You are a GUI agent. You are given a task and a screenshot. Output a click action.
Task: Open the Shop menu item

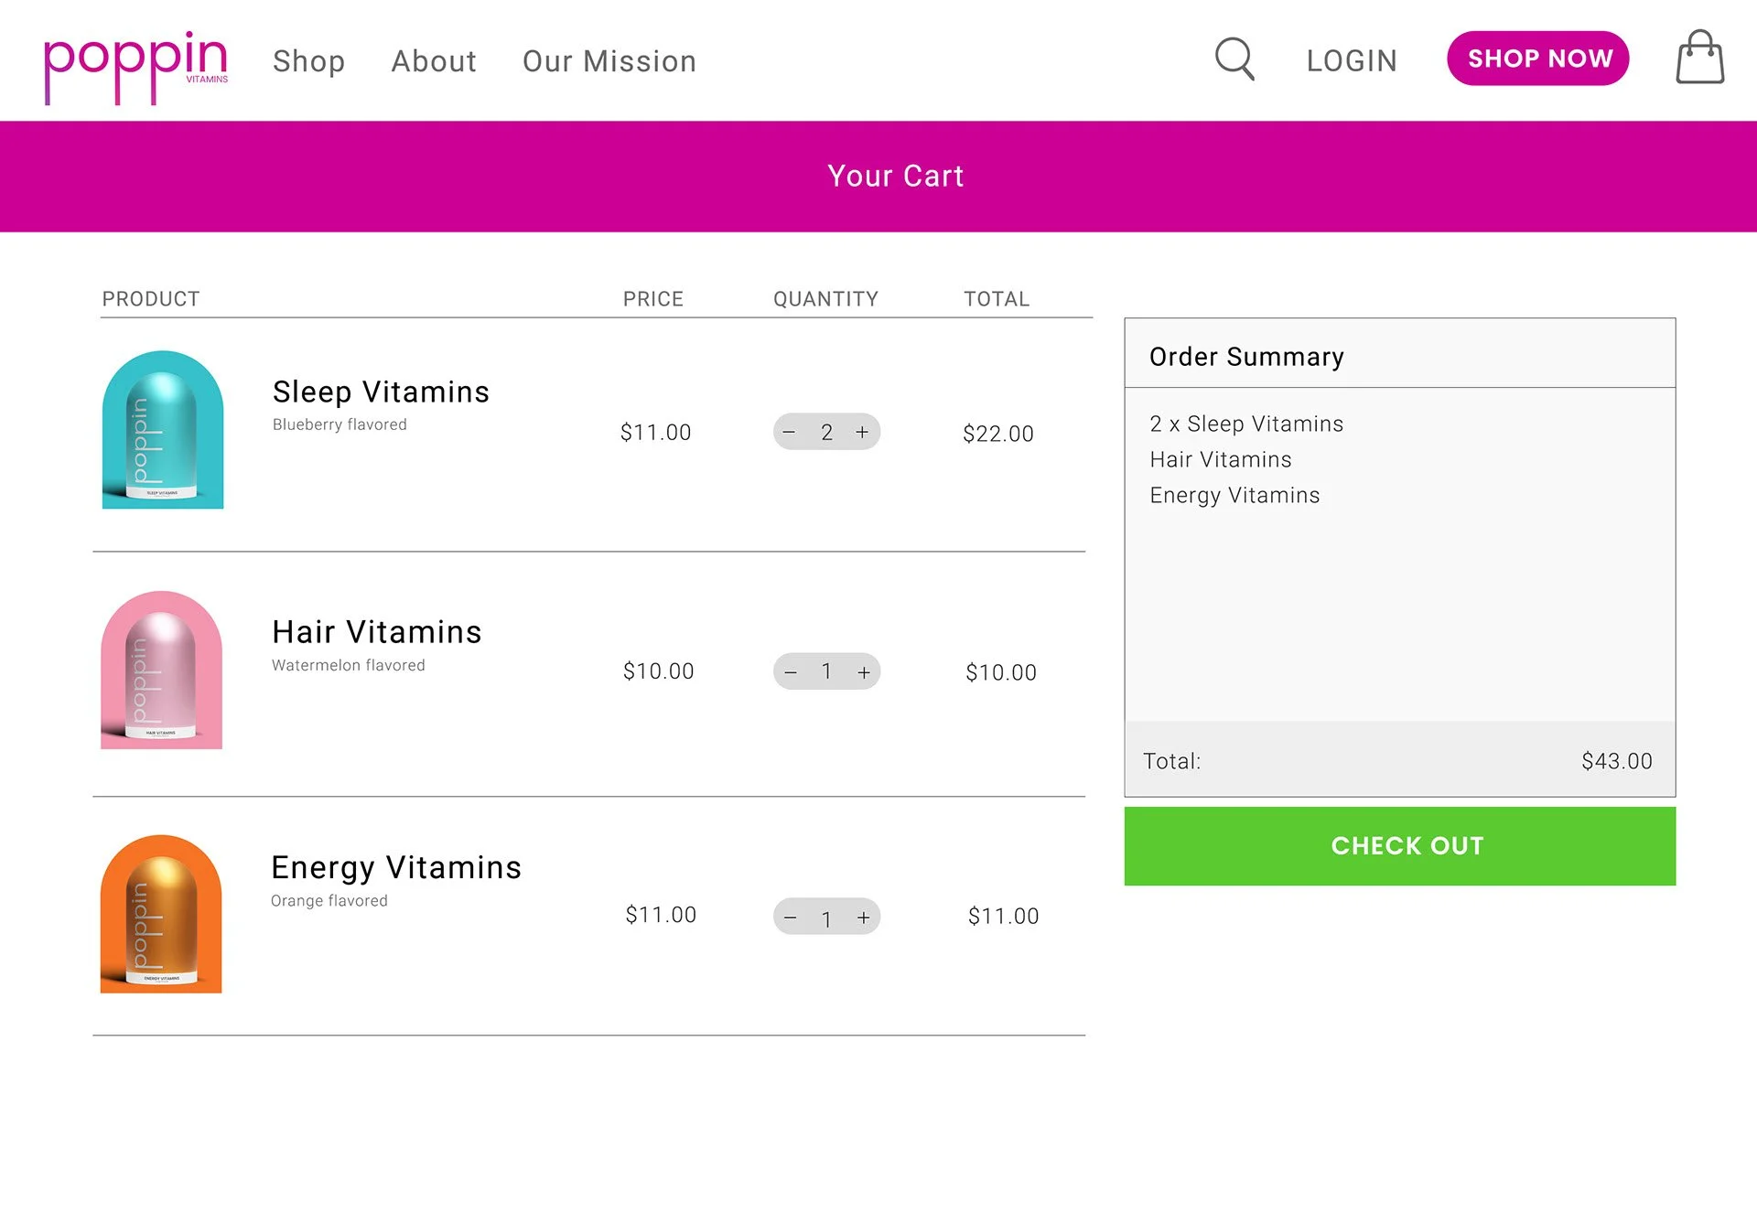click(308, 61)
